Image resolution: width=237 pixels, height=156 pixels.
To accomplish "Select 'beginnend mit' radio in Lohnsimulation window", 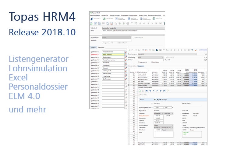I will tap(139, 62).
